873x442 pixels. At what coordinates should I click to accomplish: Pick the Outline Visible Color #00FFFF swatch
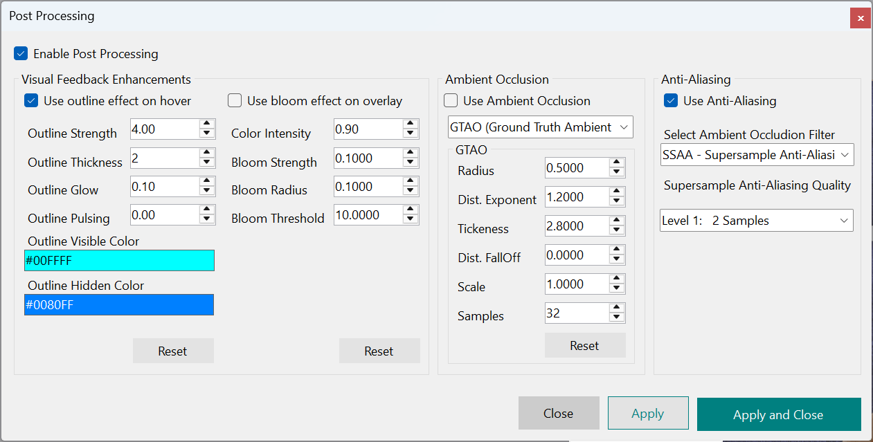click(119, 260)
